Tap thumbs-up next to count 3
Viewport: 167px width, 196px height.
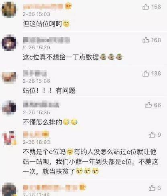(152, 188)
